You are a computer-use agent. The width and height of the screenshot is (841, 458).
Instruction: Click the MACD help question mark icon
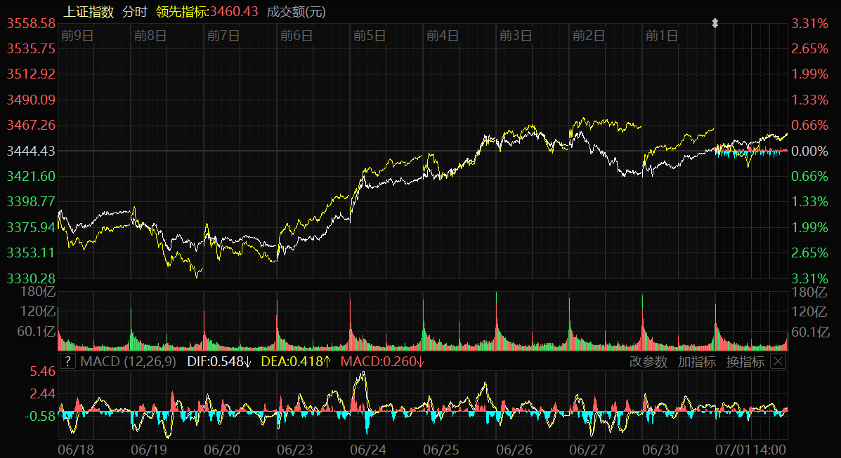67,362
